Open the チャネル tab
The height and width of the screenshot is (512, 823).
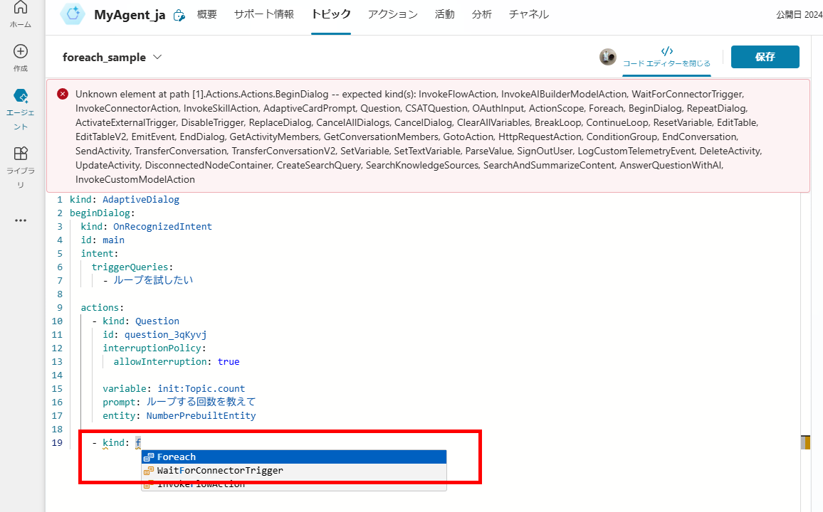528,14
